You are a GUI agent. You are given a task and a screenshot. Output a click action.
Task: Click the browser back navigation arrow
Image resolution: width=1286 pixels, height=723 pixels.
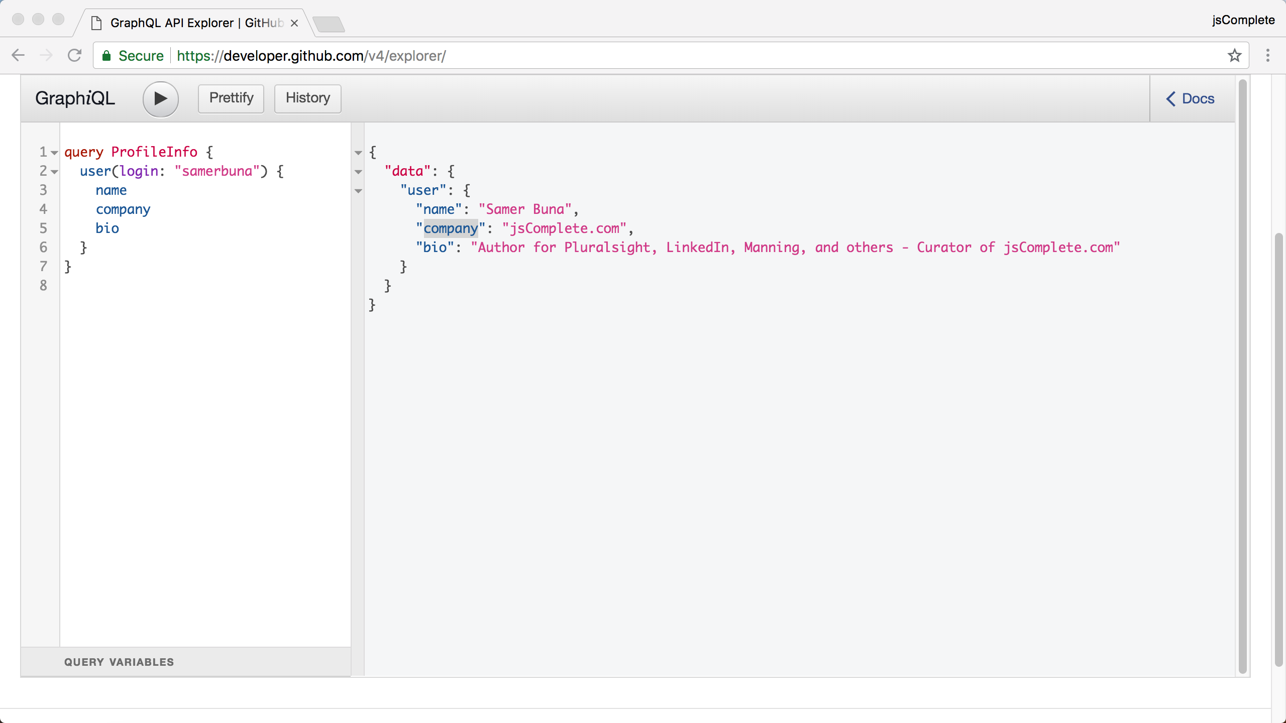point(19,56)
